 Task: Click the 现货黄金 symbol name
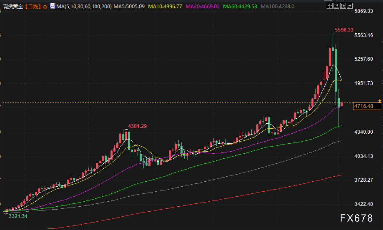[x=13, y=6]
